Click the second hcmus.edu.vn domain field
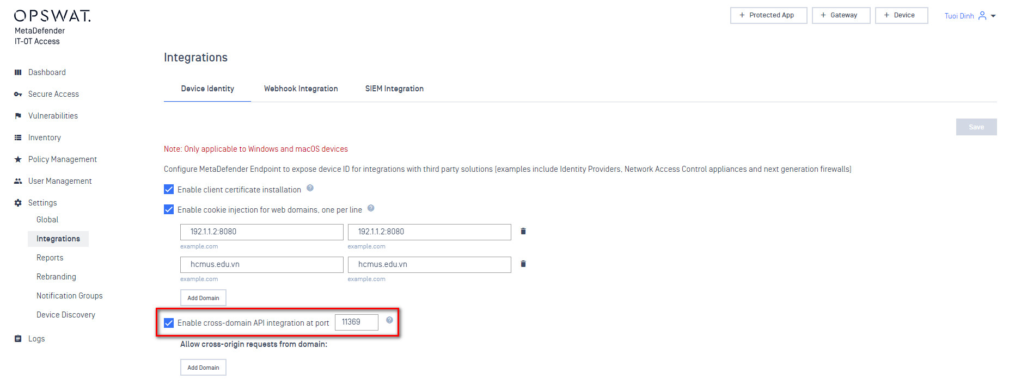Image resolution: width=1015 pixels, height=392 pixels. coord(430,264)
